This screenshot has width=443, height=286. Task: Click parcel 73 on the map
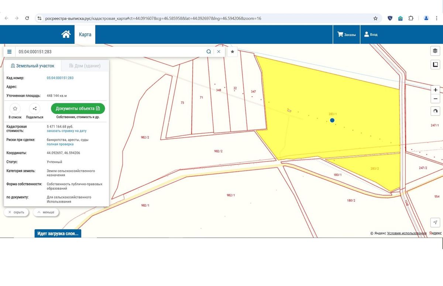click(182, 103)
